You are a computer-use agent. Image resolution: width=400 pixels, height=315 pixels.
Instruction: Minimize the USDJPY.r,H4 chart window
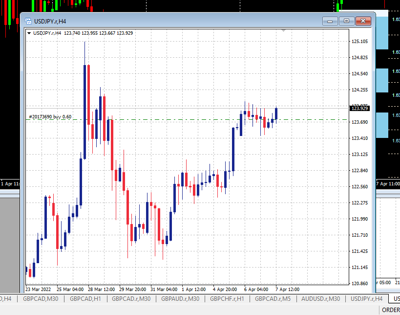pyautogui.click(x=330, y=21)
